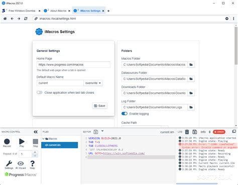Pop out the log panel
238x185 pixels.
point(234,131)
